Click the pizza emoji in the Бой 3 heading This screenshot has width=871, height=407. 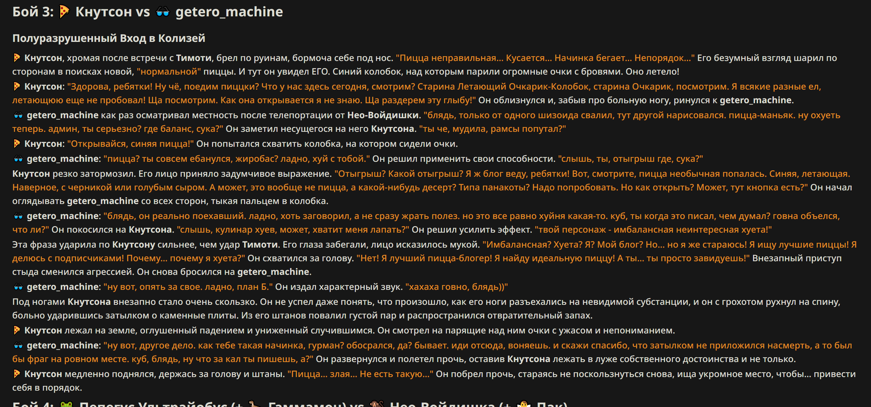pos(64,12)
